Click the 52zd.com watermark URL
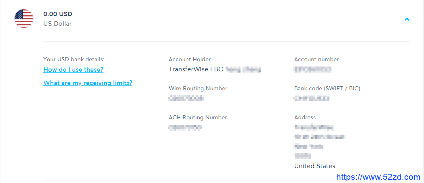This screenshot has height=183, width=424. (x=378, y=177)
